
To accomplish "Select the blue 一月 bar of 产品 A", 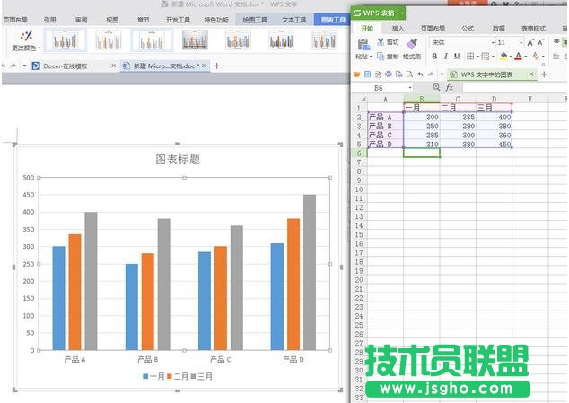I will pyautogui.click(x=59, y=298).
